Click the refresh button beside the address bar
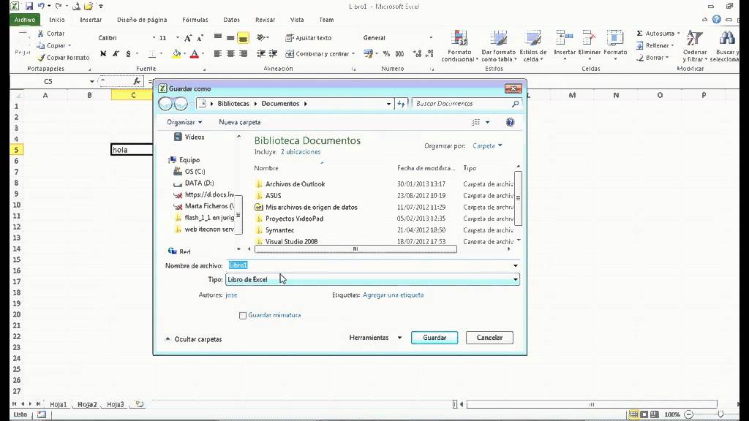749x421 pixels. point(401,104)
